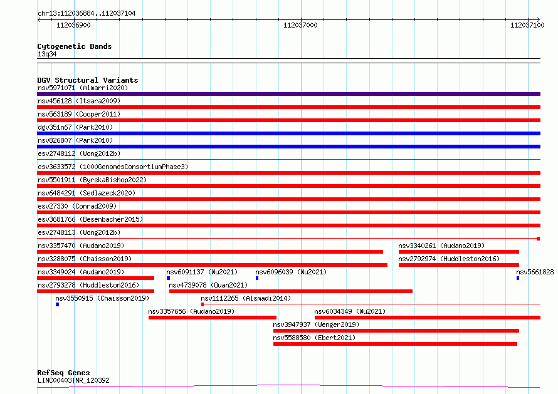558x394 pixels.
Task: Click the blue marker under nsv6096039
Action: (257, 278)
